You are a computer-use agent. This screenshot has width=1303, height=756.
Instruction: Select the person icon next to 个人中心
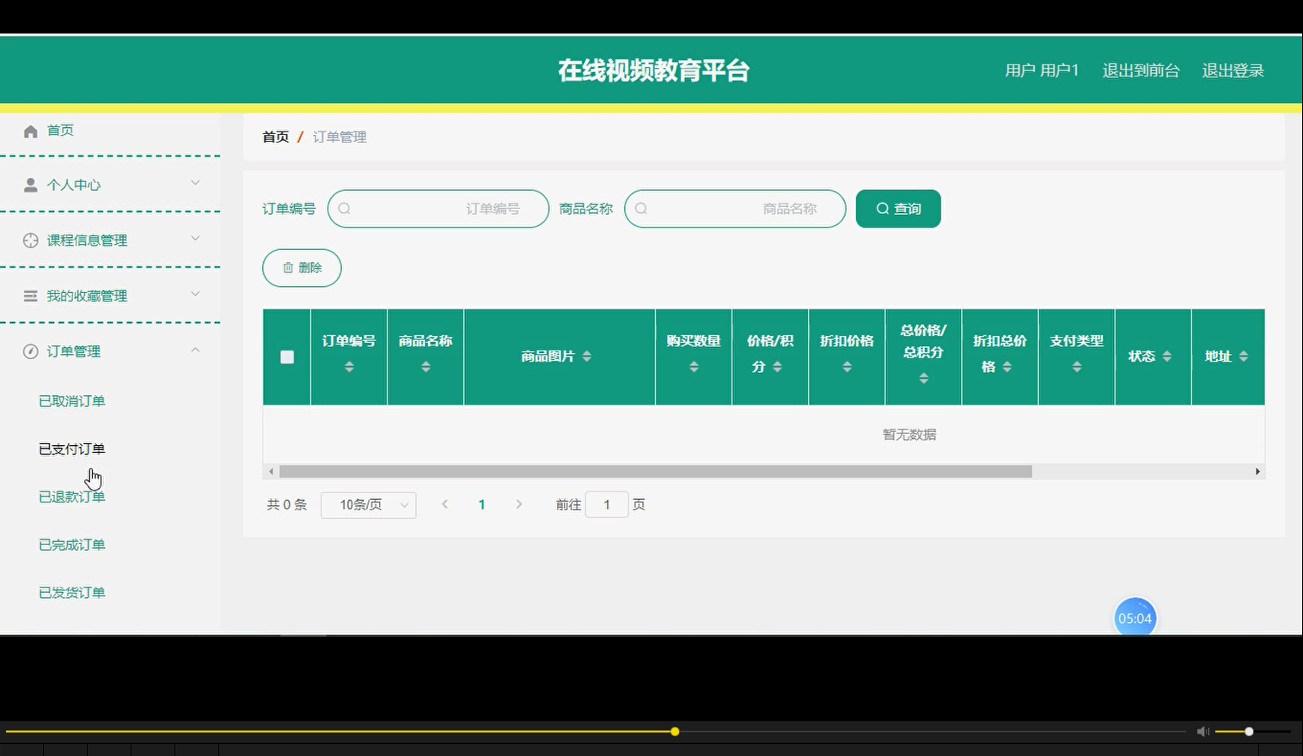pos(30,184)
